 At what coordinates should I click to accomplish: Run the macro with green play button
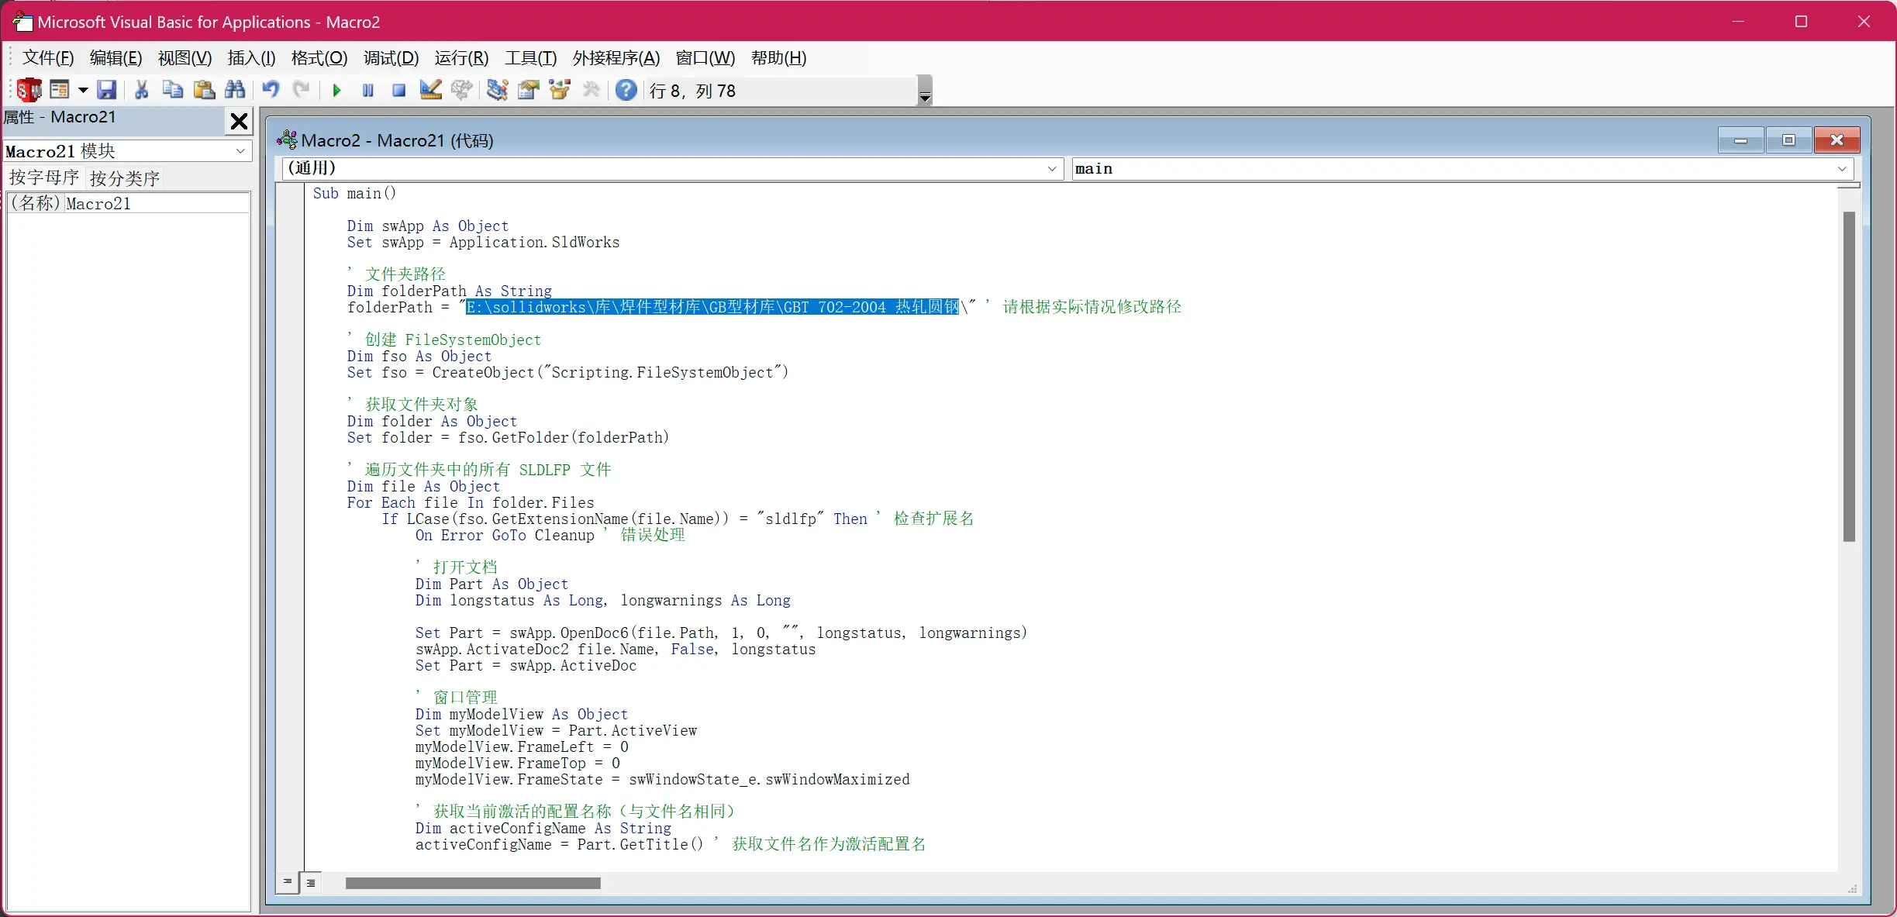coord(336,90)
